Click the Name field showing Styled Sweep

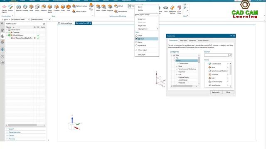tap(149, 15)
